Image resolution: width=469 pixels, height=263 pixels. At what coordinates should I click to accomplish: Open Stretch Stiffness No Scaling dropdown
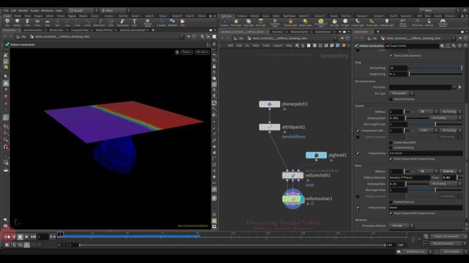[x=451, y=112]
